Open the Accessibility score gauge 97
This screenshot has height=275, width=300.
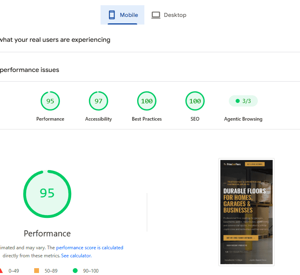[x=99, y=101]
